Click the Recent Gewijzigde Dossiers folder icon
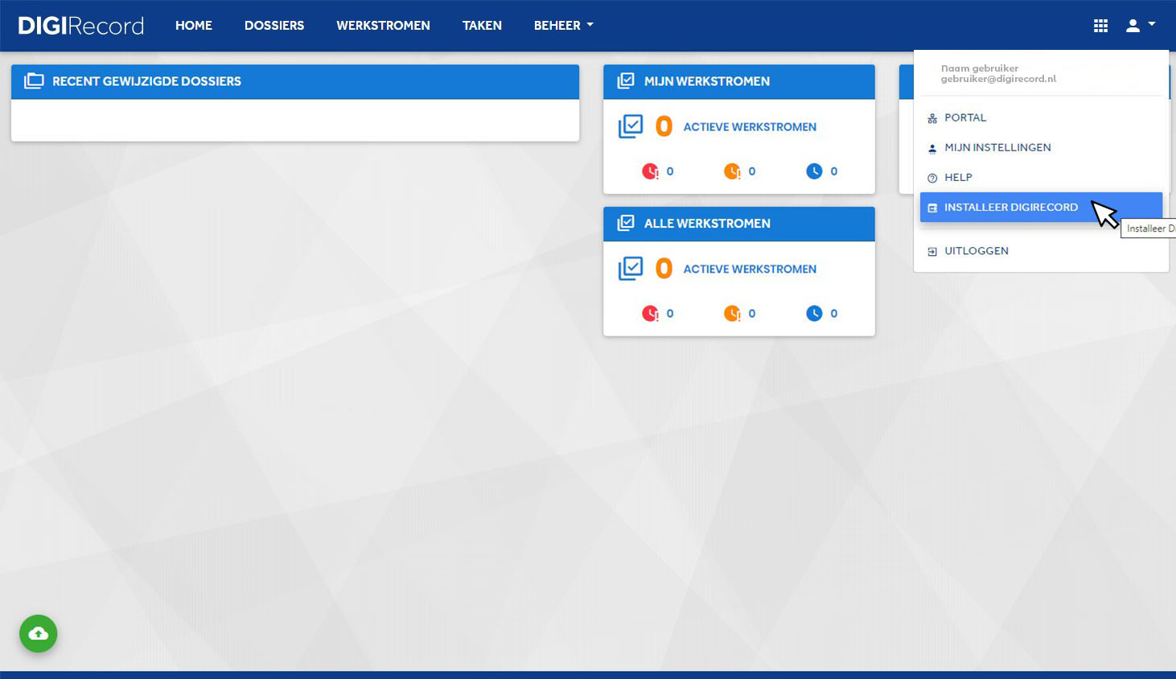This screenshot has width=1176, height=679. [34, 81]
